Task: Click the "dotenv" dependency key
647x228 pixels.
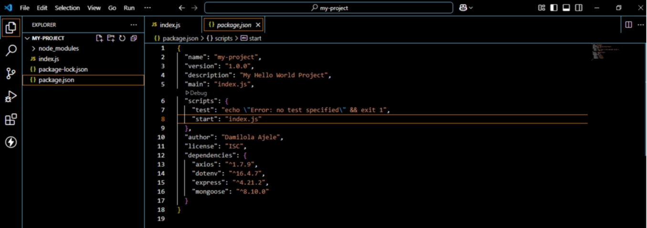Action: [207, 173]
